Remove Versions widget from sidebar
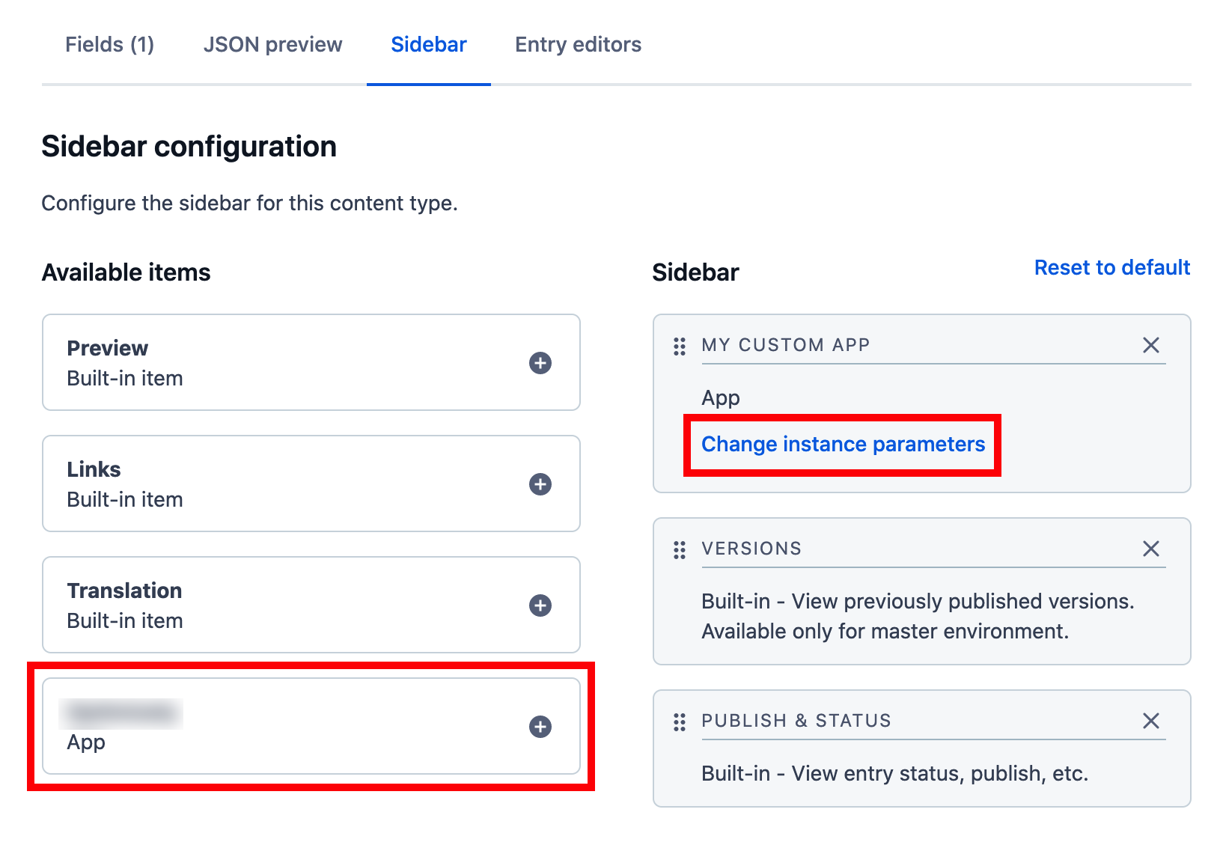 (x=1150, y=549)
